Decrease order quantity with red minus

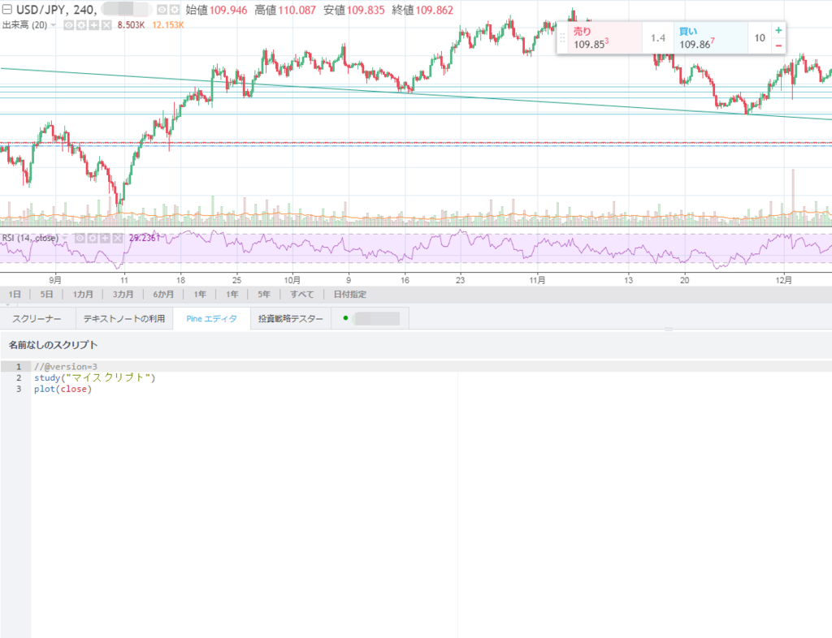[x=778, y=45]
